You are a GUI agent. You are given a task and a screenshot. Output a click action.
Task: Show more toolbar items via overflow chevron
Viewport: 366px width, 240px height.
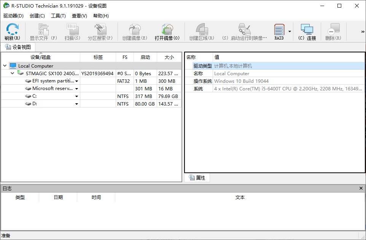point(363,32)
